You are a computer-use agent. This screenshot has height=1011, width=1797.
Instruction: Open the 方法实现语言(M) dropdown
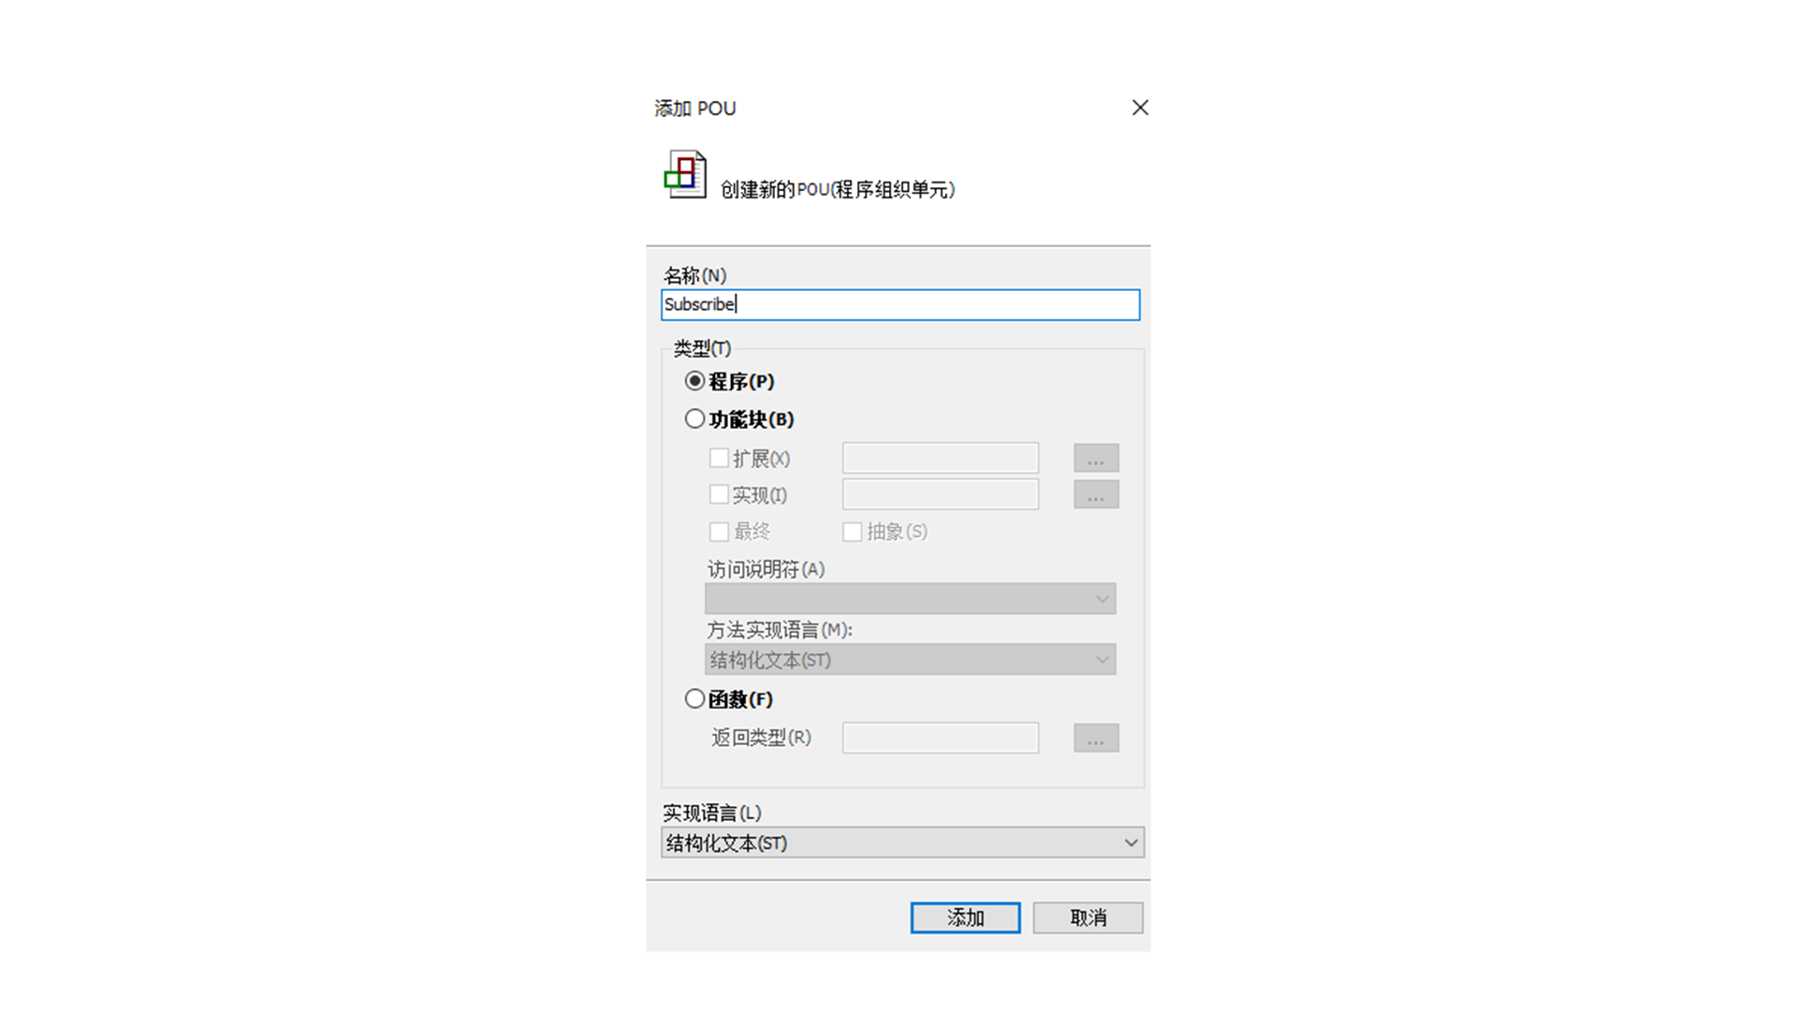(910, 660)
